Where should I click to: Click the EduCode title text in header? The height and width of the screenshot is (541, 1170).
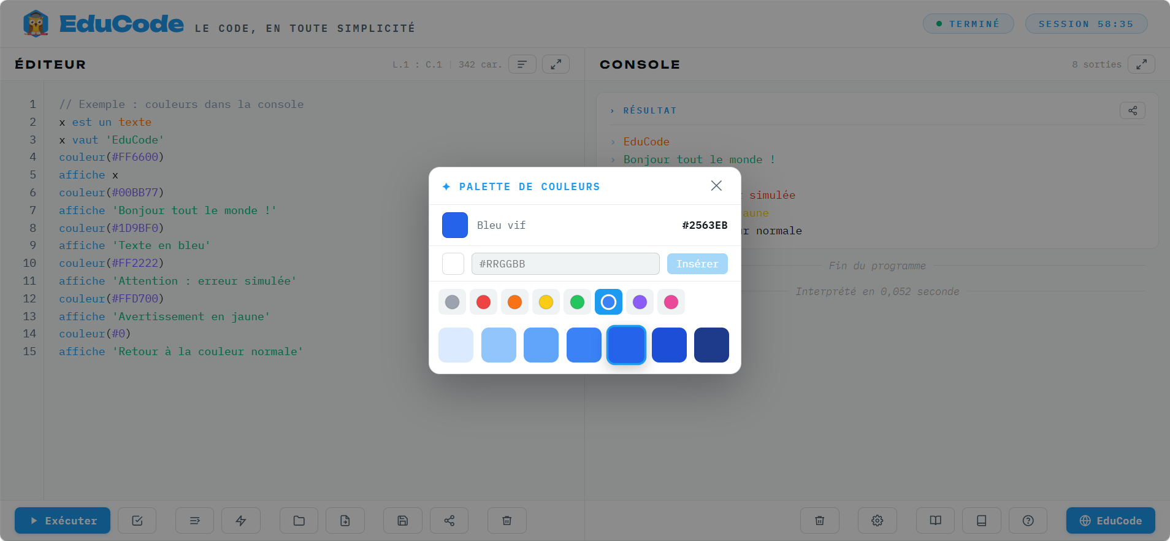tap(121, 24)
